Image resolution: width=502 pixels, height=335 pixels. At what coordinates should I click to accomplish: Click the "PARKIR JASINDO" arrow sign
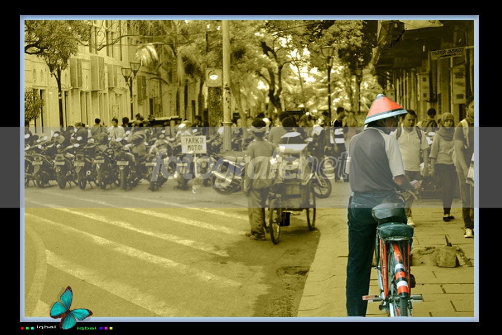pos(447,53)
